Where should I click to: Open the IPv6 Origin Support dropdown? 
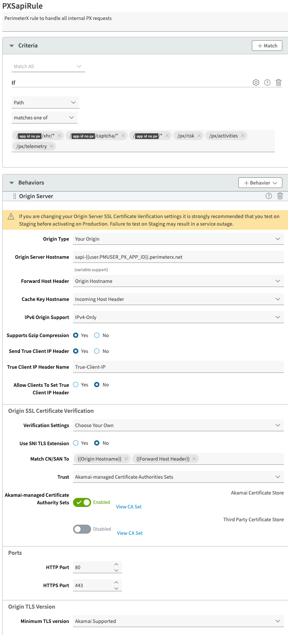(x=178, y=317)
